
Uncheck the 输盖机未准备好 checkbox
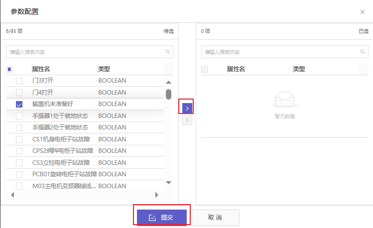[x=19, y=104]
